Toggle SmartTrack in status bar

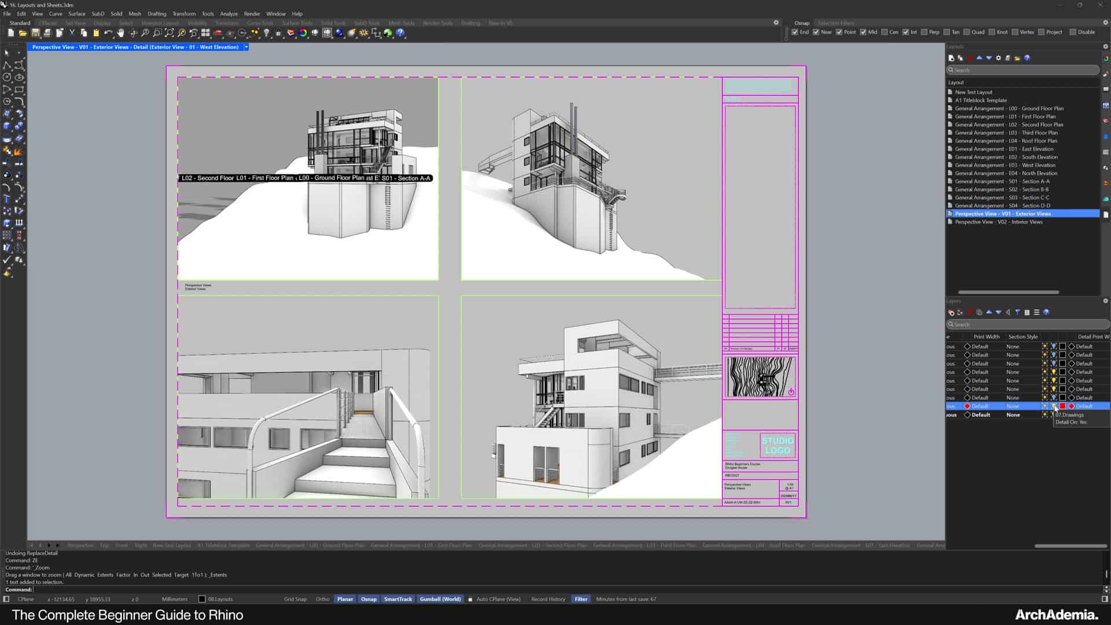coord(398,599)
